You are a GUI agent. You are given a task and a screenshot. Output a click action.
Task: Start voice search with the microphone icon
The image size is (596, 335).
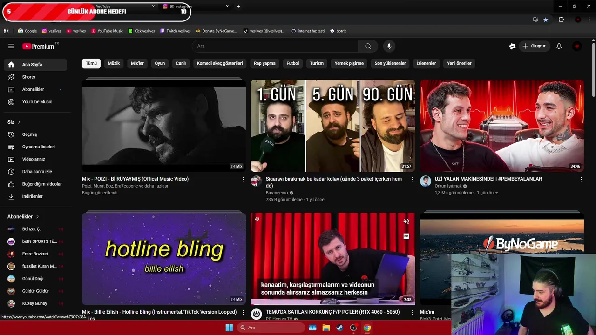(x=389, y=46)
